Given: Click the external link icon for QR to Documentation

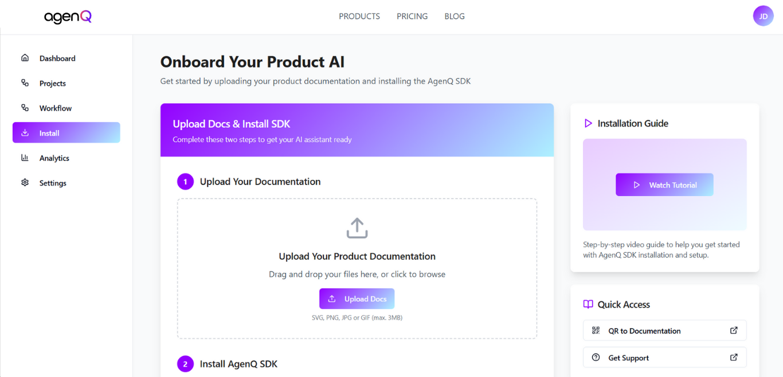Looking at the screenshot, I should tap(734, 331).
